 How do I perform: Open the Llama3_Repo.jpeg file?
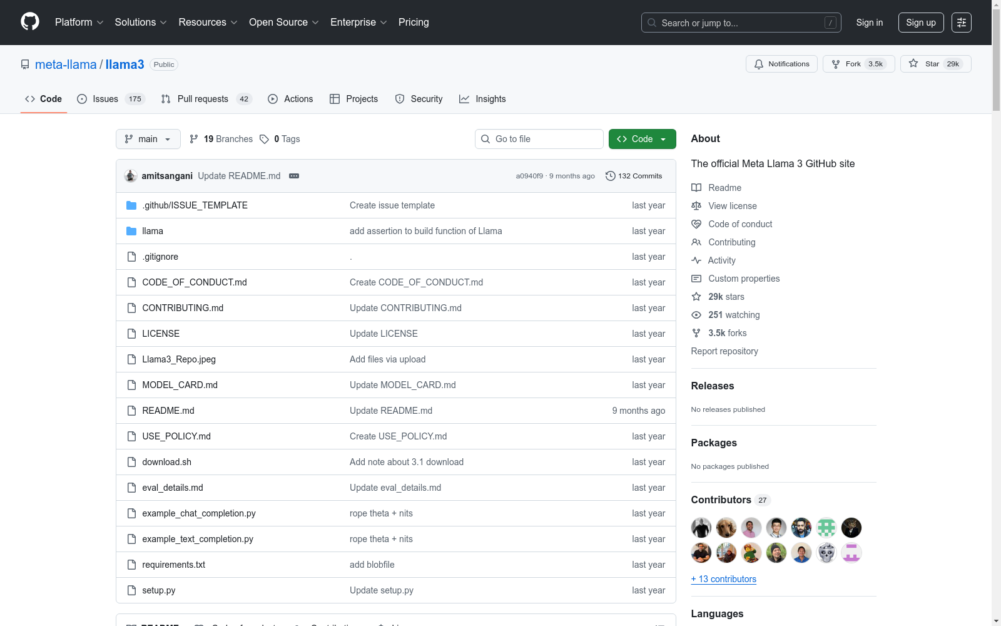179,359
